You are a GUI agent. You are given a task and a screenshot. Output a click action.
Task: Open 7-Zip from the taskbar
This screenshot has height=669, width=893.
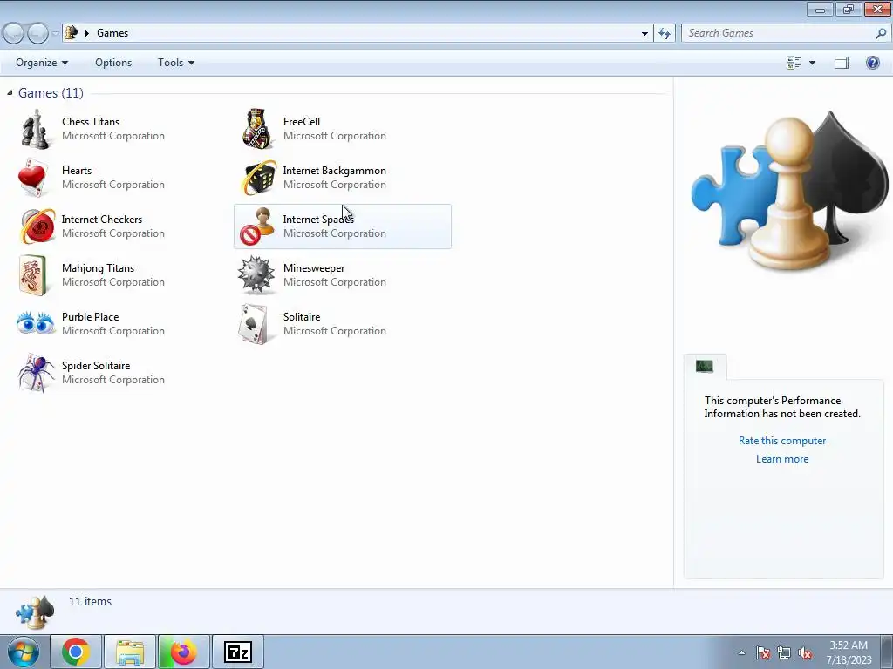tap(238, 652)
